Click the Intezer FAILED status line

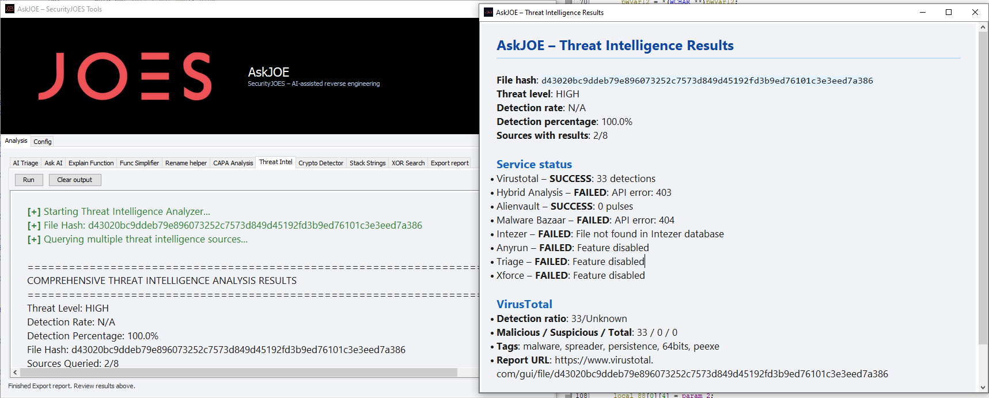click(x=610, y=234)
